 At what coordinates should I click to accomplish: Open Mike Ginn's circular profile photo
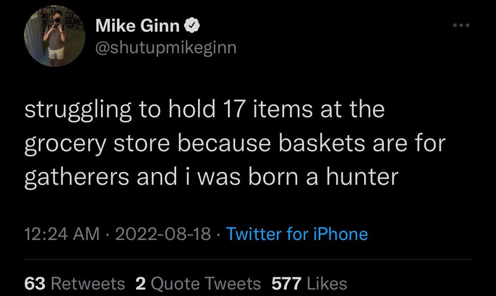(x=55, y=36)
